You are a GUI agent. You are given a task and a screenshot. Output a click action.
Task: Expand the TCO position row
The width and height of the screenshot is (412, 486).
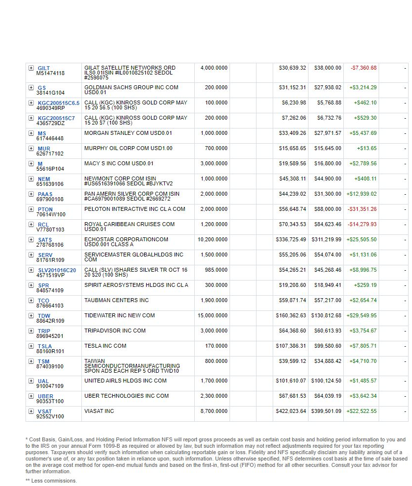click(x=31, y=300)
